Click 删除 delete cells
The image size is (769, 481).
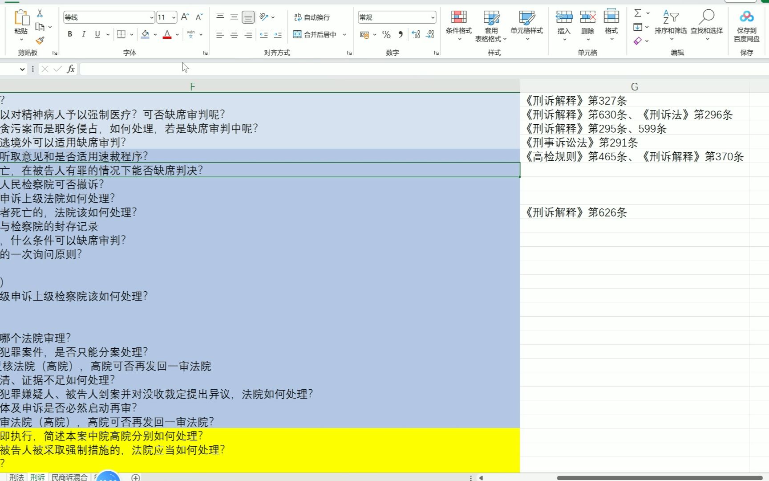[588, 25]
